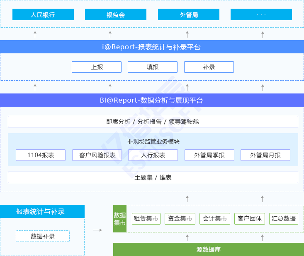The width and height of the screenshot is (304, 256).
Task: Select the 即席分析 / 分析报告 / 领导驾驶舱 bar
Action: pos(153,122)
